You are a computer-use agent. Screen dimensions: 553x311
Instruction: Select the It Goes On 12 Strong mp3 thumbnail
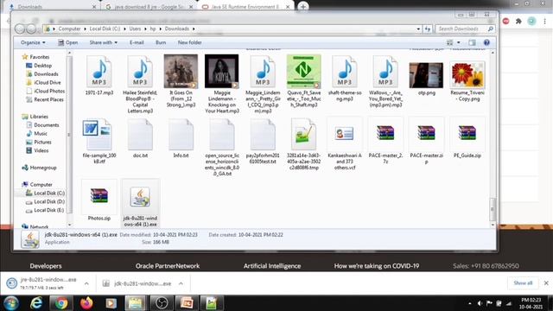coord(181,71)
